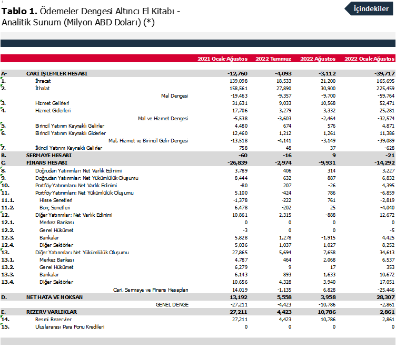Click the Hizmet Giderleri row label
The image size is (396, 346).
pos(53,110)
